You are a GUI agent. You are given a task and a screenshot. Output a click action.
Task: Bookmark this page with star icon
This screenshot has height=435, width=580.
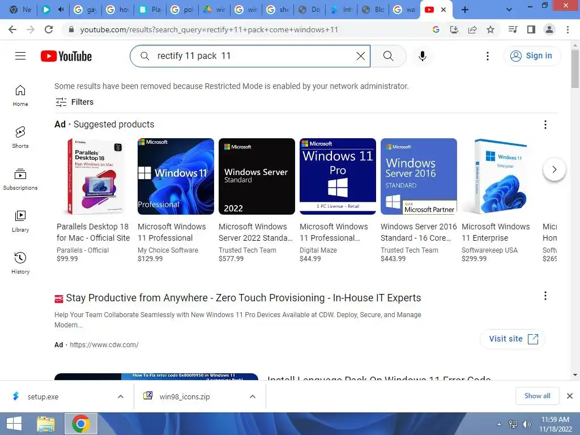coord(491,29)
